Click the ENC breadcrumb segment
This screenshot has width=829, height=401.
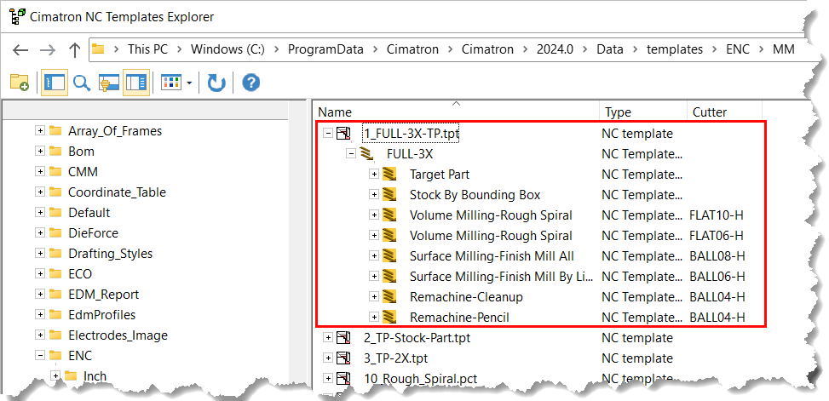[x=738, y=49]
